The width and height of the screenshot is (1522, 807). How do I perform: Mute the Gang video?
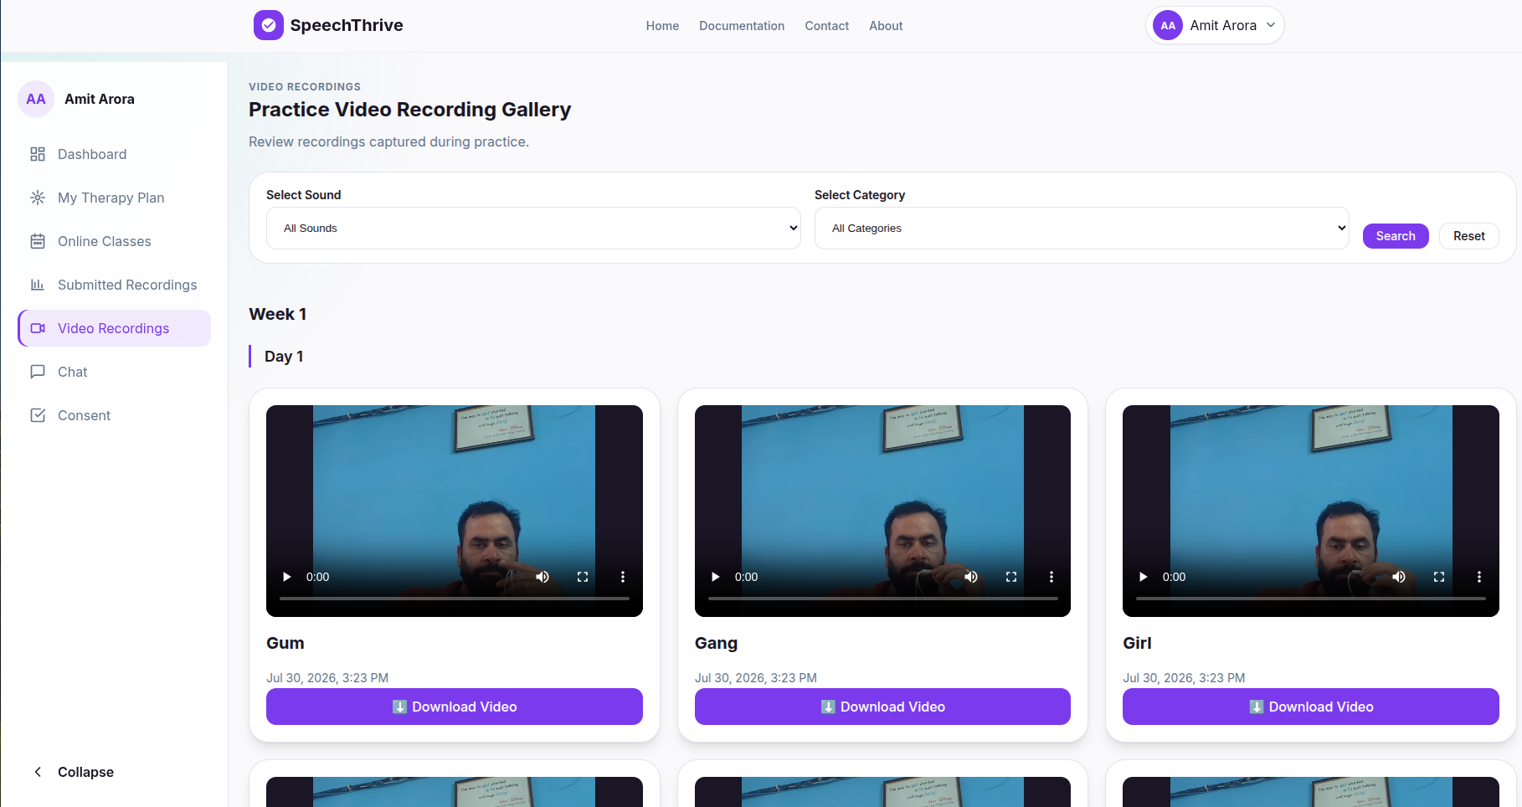[x=971, y=577]
